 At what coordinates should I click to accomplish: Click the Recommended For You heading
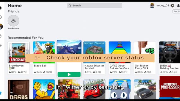(26, 38)
